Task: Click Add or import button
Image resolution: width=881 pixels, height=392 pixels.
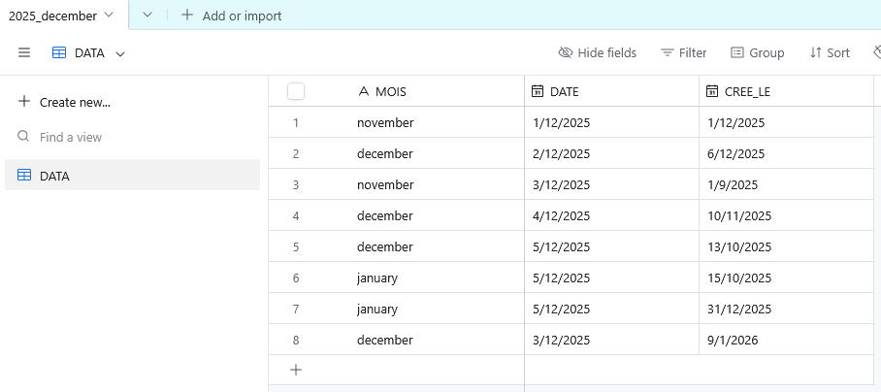Action: pos(232,16)
